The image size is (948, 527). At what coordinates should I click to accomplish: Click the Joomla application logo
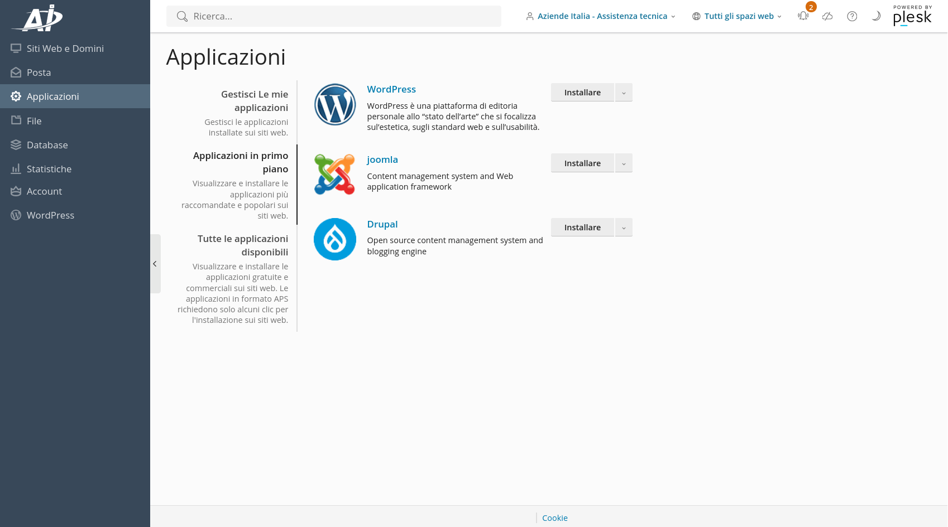(335, 175)
